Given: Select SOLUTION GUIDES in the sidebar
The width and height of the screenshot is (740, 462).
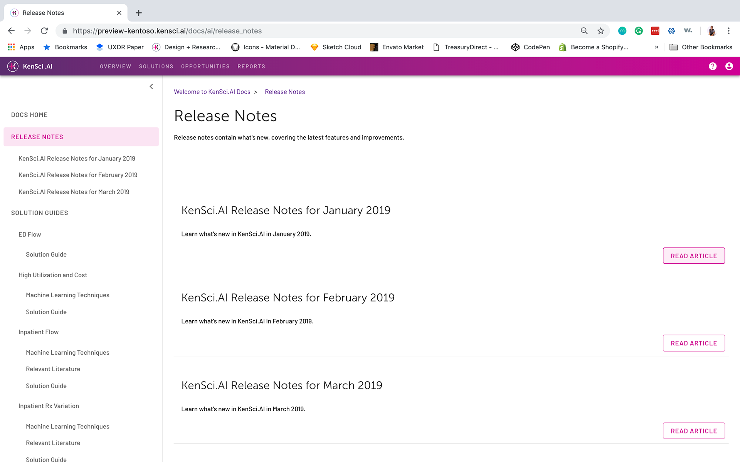Looking at the screenshot, I should (40, 213).
